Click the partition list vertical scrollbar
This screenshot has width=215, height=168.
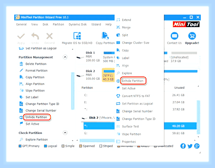[198, 117]
